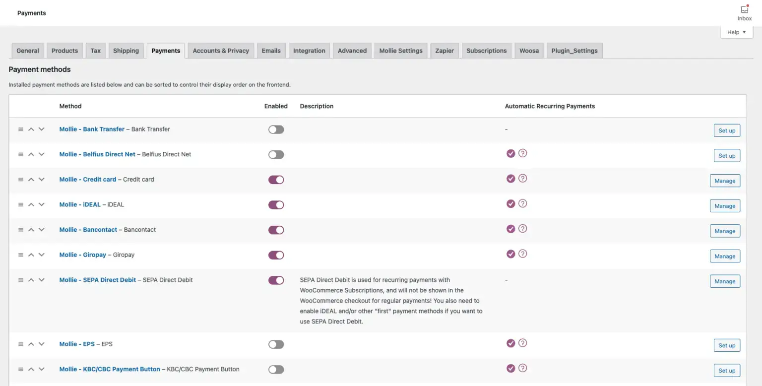This screenshot has height=386, width=762.
Task: Open the Mollie - Giropay link
Action: (x=83, y=255)
